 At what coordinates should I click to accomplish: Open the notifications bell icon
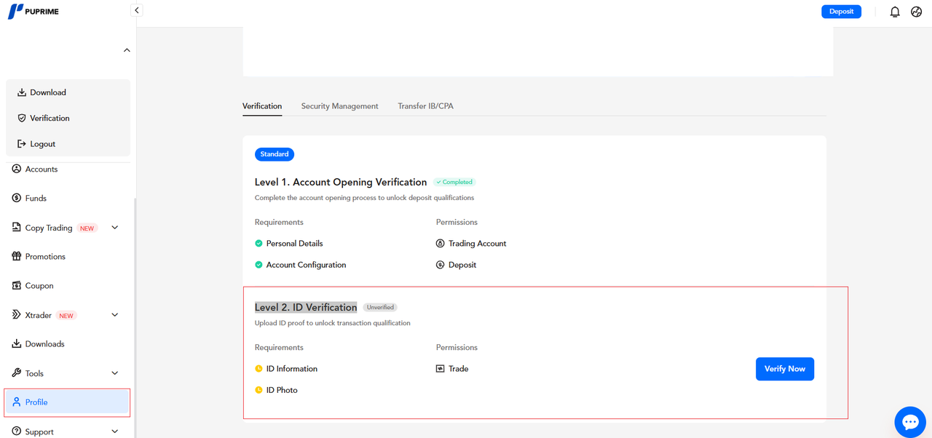pos(895,12)
